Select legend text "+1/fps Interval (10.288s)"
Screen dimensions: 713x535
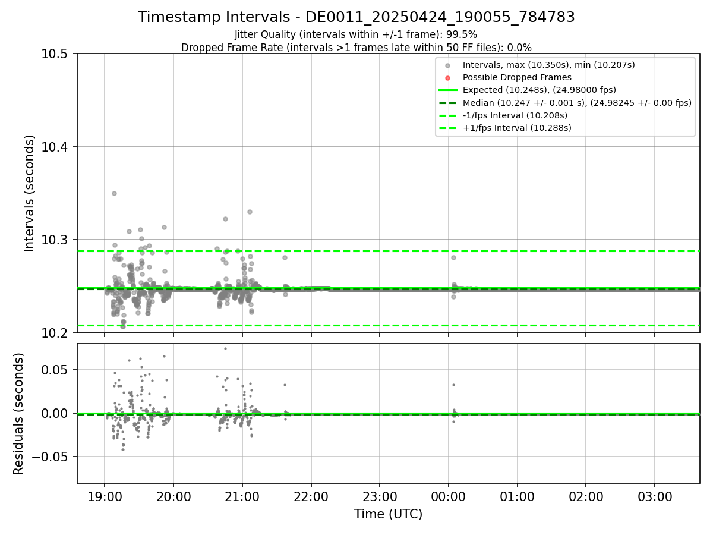517,128
